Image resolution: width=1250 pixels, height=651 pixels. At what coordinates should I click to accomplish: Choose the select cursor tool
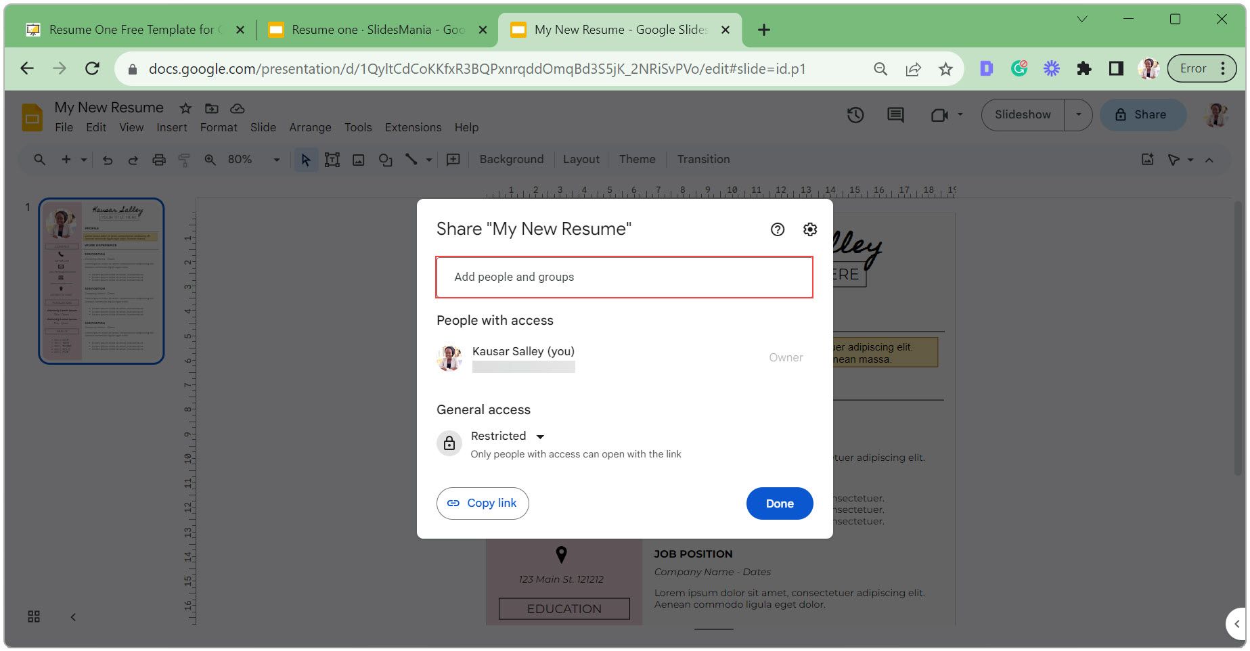[x=306, y=160]
